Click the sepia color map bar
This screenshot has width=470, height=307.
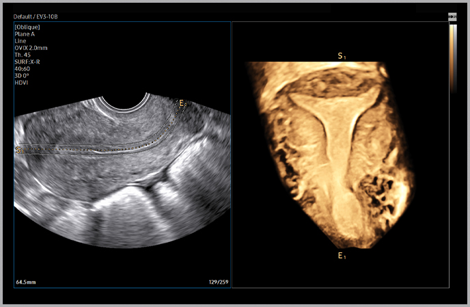click(452, 58)
